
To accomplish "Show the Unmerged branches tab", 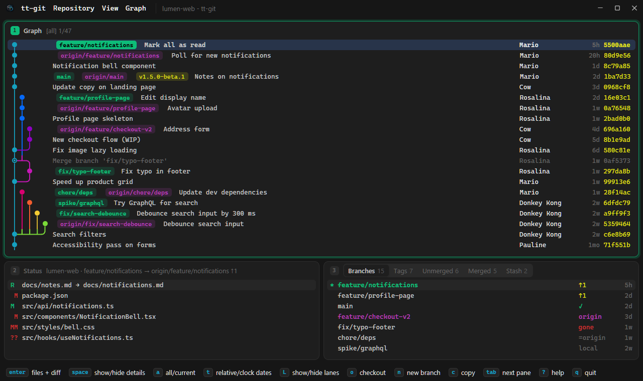I will point(440,271).
